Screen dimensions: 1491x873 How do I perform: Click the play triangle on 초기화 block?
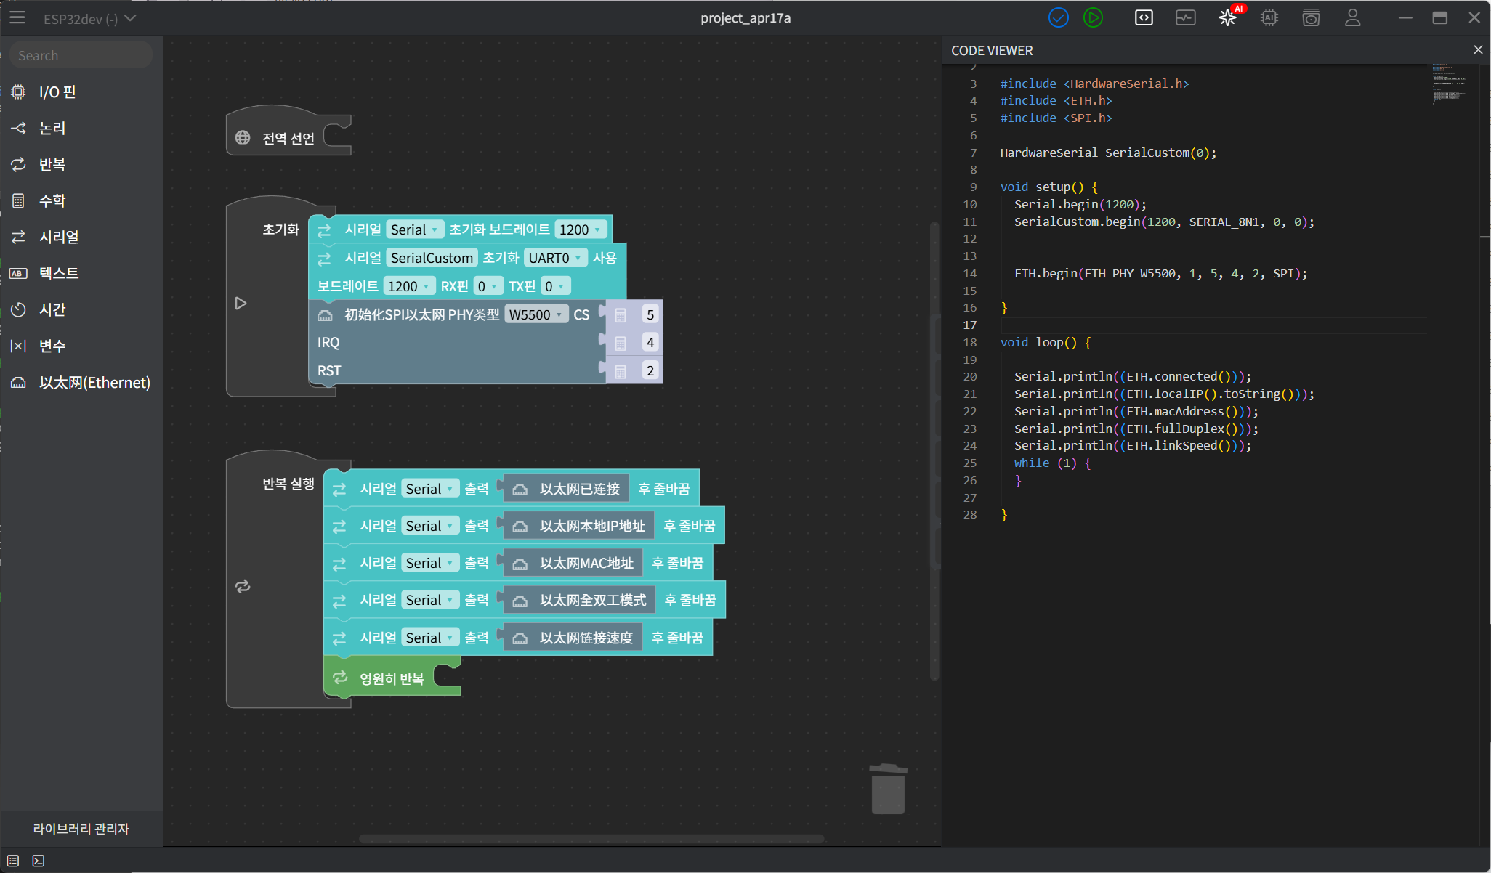tap(241, 303)
